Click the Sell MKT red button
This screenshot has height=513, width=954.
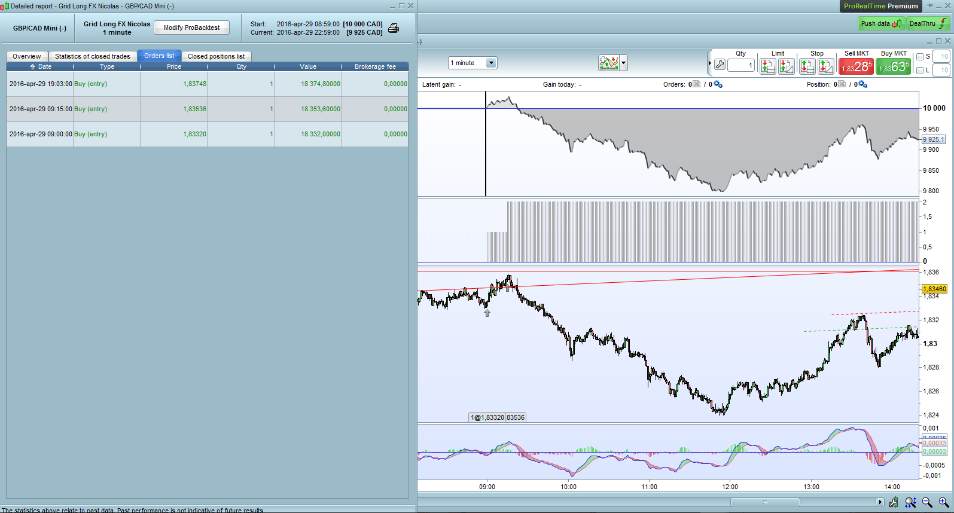857,66
